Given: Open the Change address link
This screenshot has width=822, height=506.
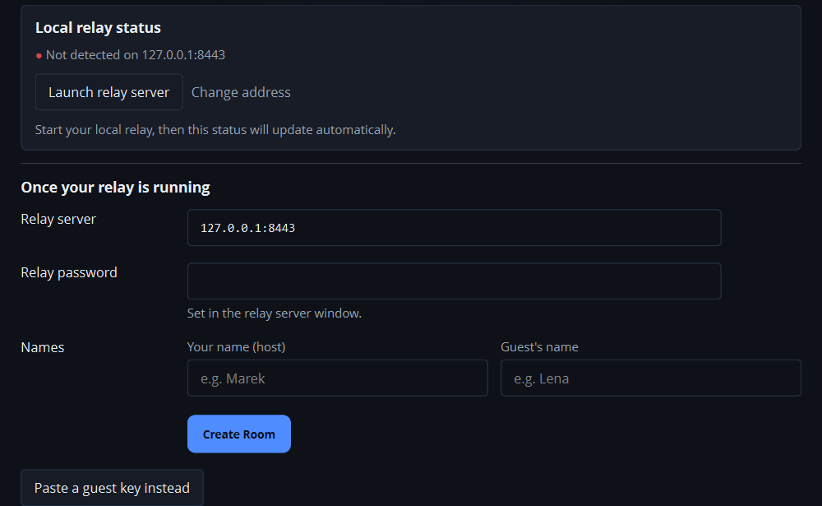Looking at the screenshot, I should [241, 92].
